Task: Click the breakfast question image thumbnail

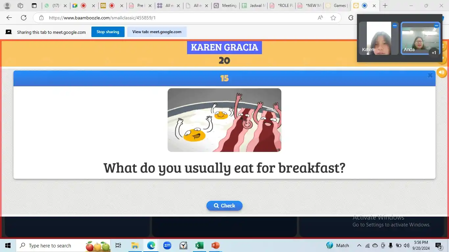Action: coord(225,120)
